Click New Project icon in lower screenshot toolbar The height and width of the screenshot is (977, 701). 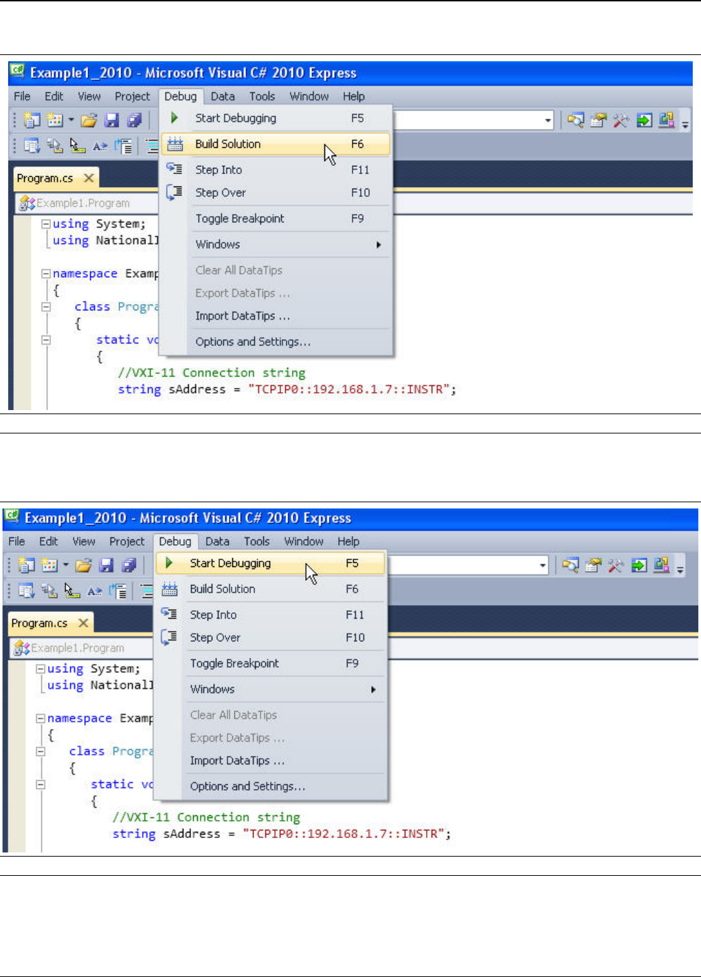click(26, 566)
